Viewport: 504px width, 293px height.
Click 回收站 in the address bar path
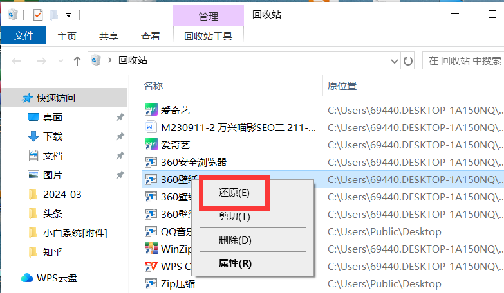coord(133,60)
